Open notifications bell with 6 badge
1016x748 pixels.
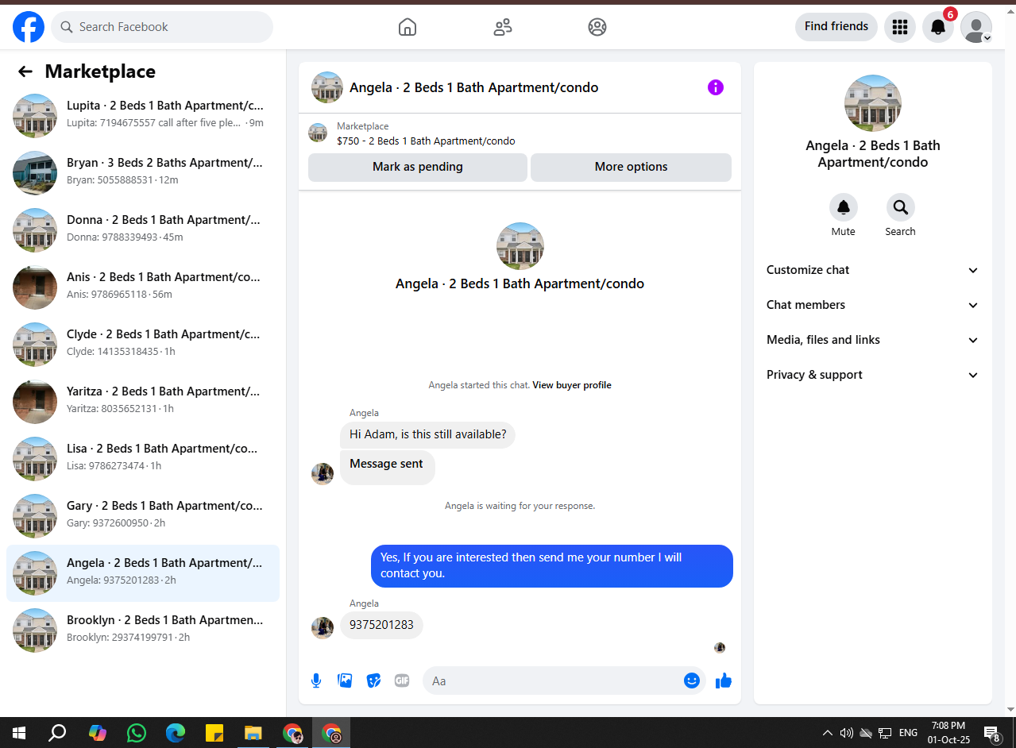tap(938, 27)
